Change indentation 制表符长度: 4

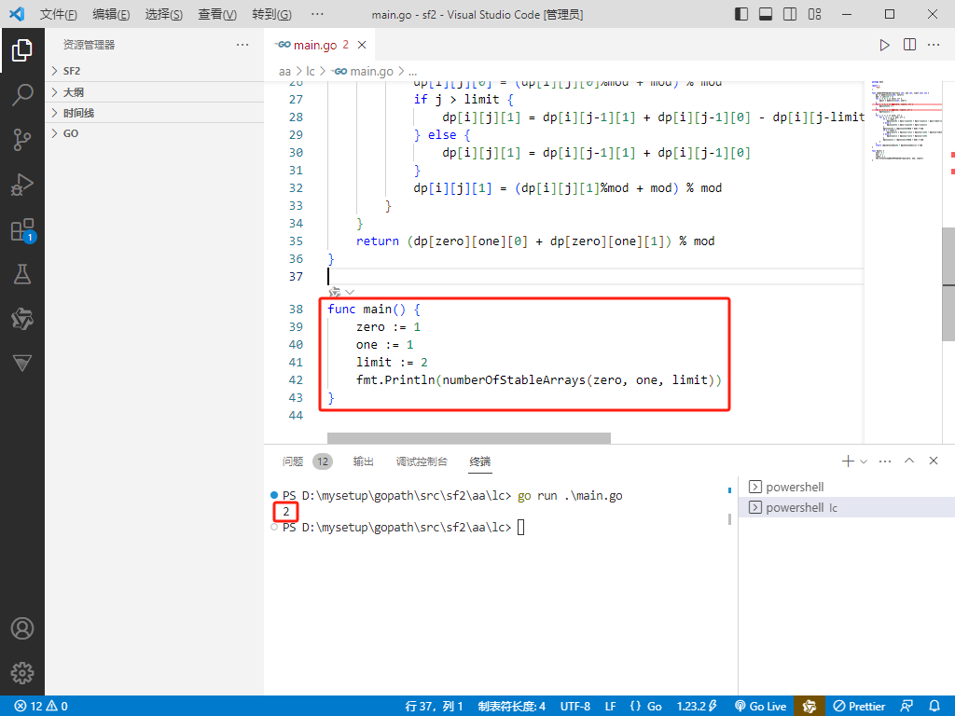(512, 707)
